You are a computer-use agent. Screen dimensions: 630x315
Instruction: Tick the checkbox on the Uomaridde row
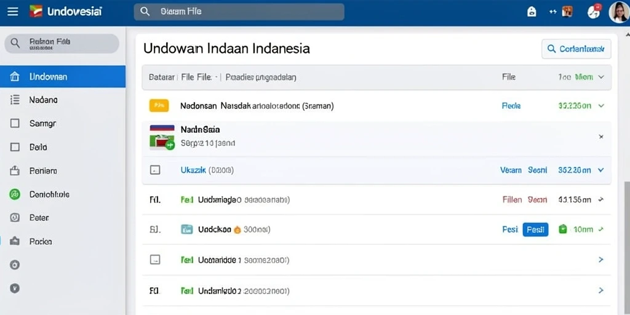(154, 260)
